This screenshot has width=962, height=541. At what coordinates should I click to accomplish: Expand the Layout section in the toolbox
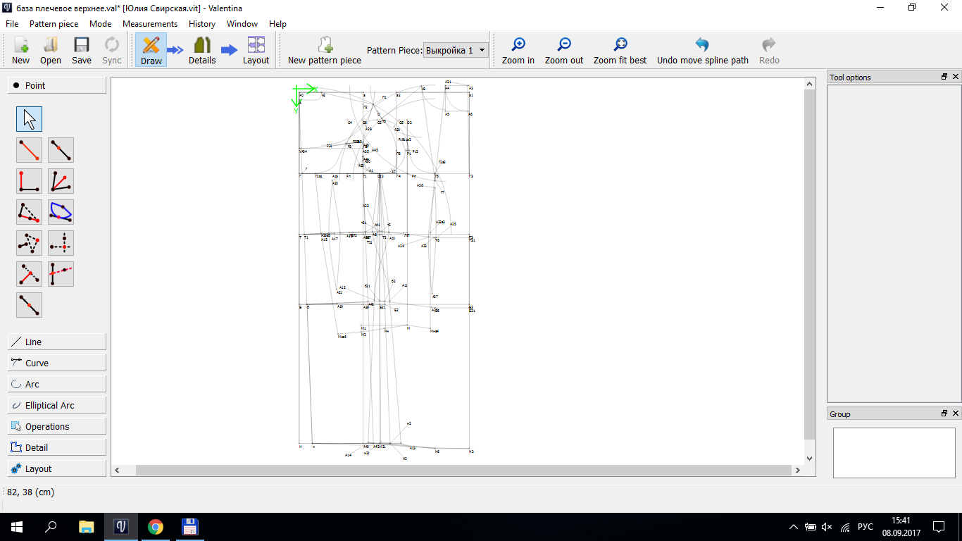(x=57, y=468)
